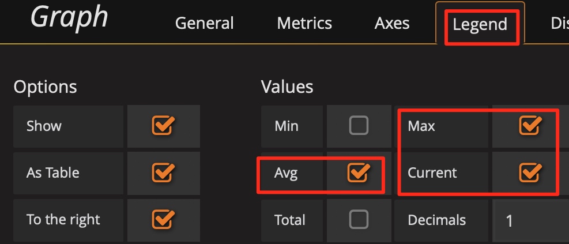Toggle the As Table checkbox
The height and width of the screenshot is (244, 569).
(163, 172)
